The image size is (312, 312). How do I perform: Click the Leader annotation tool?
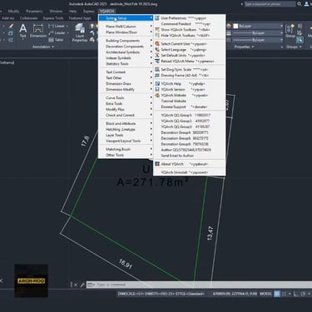[57, 32]
